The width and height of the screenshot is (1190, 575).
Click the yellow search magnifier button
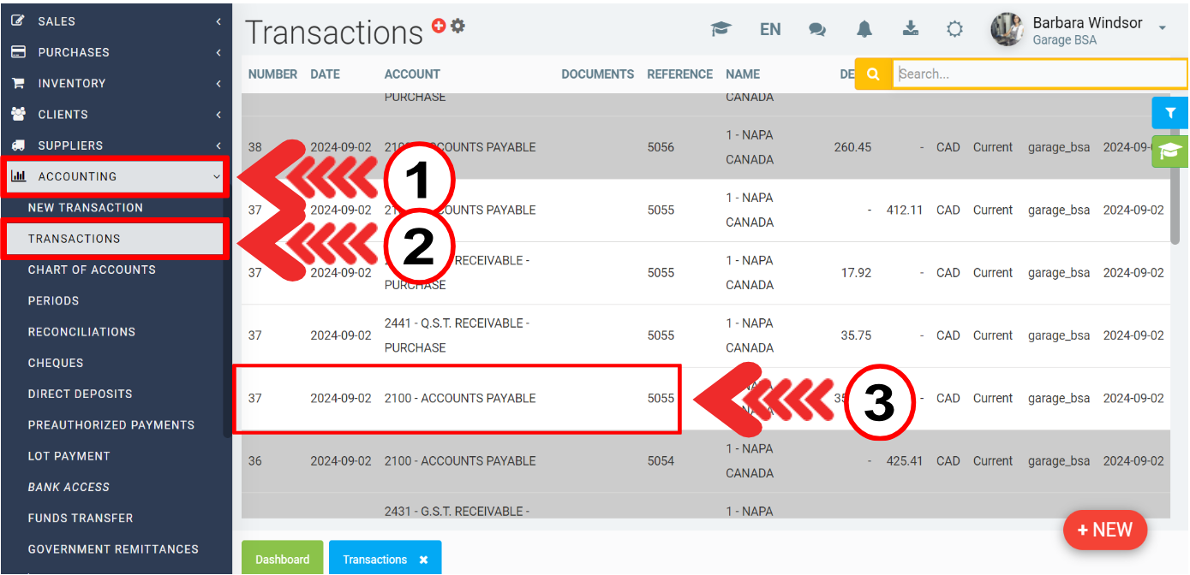coord(873,74)
